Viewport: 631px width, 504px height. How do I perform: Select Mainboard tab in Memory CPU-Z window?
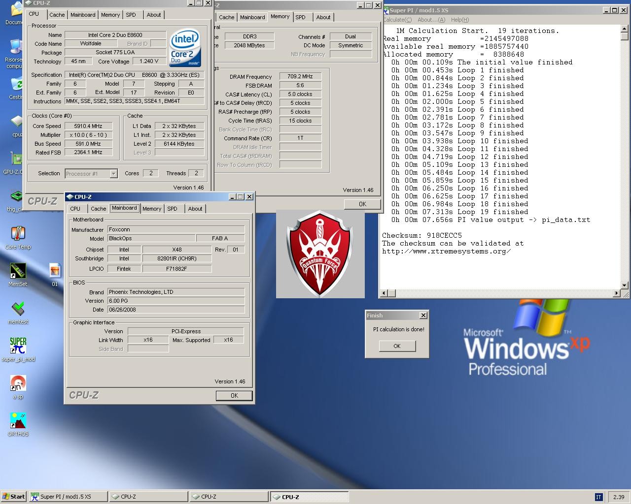(252, 17)
